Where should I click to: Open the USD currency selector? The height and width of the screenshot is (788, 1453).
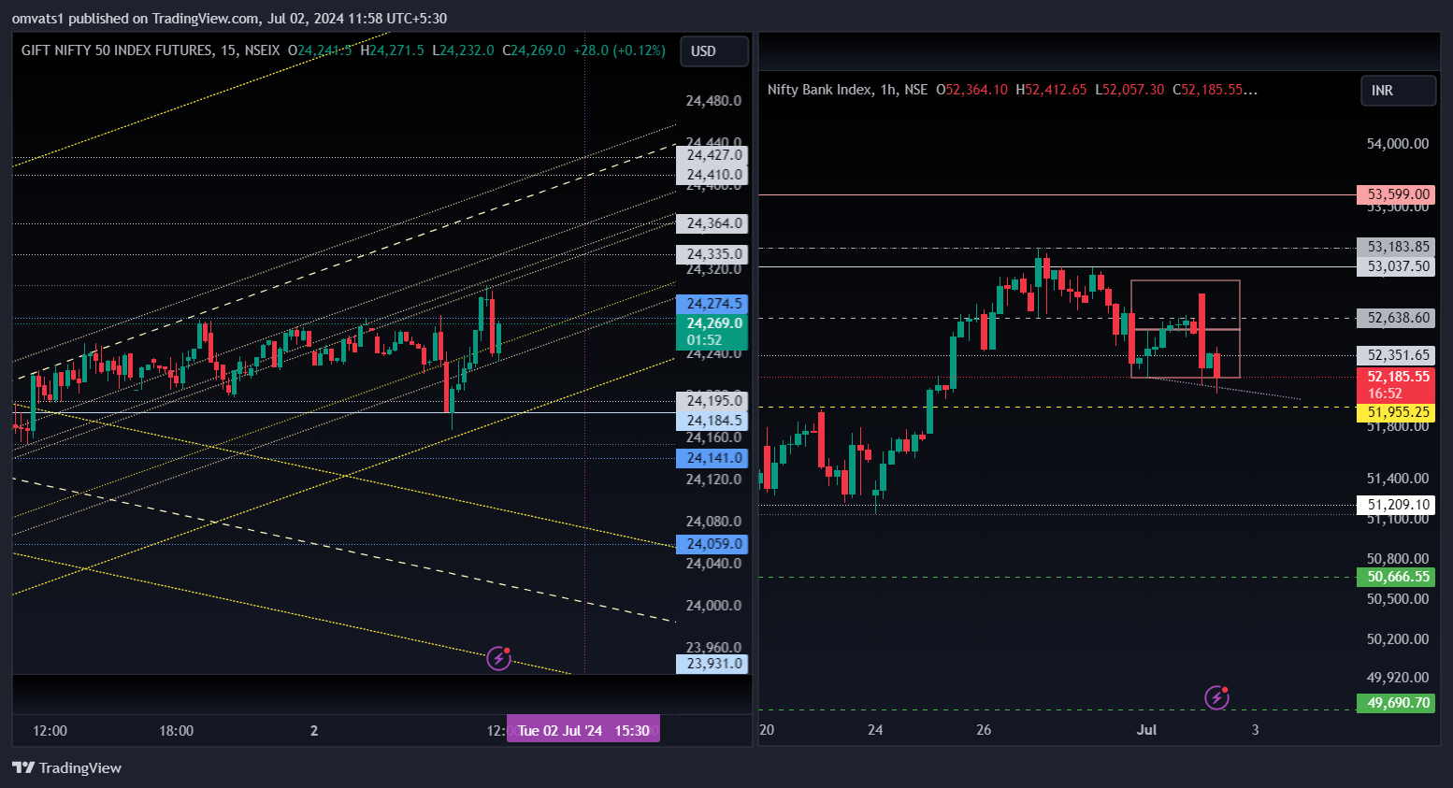[714, 51]
